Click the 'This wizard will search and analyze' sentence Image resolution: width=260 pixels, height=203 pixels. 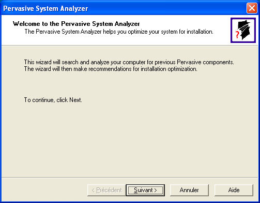click(x=129, y=62)
